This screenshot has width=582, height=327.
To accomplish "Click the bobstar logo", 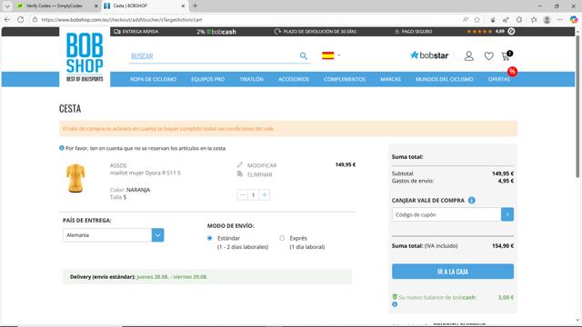I will click(x=429, y=55).
